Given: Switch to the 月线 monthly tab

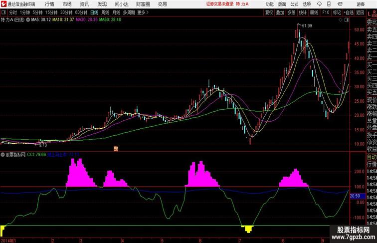Looking at the screenshot, I should pyautogui.click(x=116, y=12).
